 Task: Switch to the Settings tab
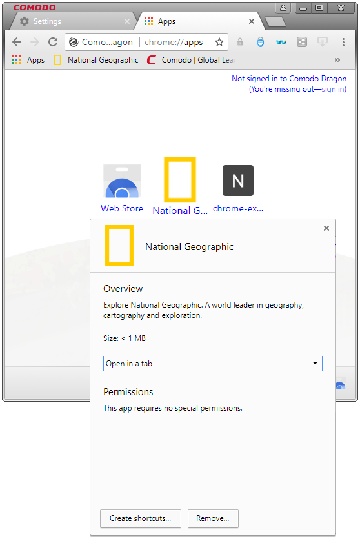coord(72,21)
